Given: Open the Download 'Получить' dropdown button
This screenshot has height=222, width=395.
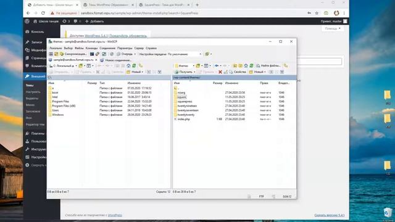Looking at the screenshot, I should point(185,72).
